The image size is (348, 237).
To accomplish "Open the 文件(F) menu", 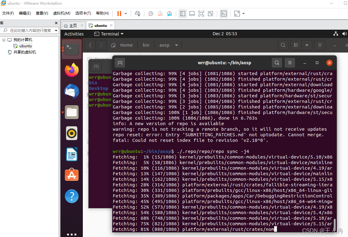I will [x=8, y=13].
